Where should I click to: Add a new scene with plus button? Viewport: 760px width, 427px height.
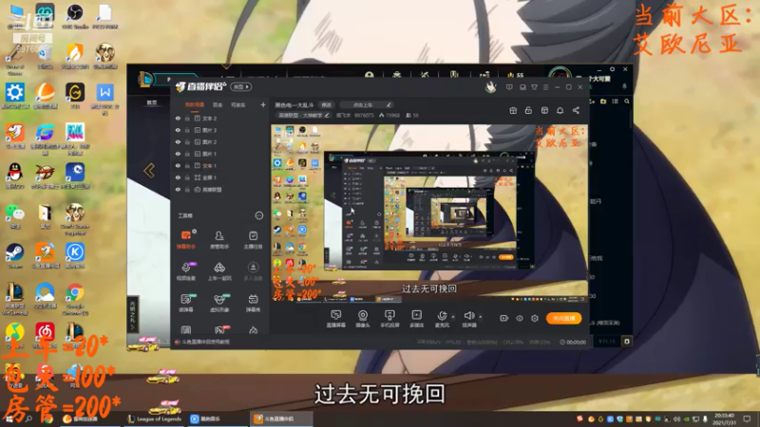263,104
